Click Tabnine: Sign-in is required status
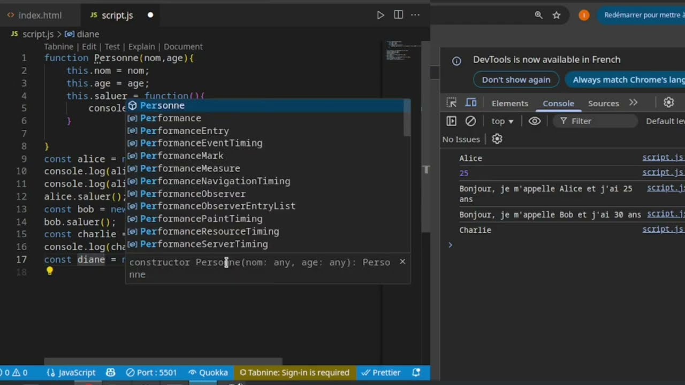This screenshot has width=685, height=385. pos(294,373)
